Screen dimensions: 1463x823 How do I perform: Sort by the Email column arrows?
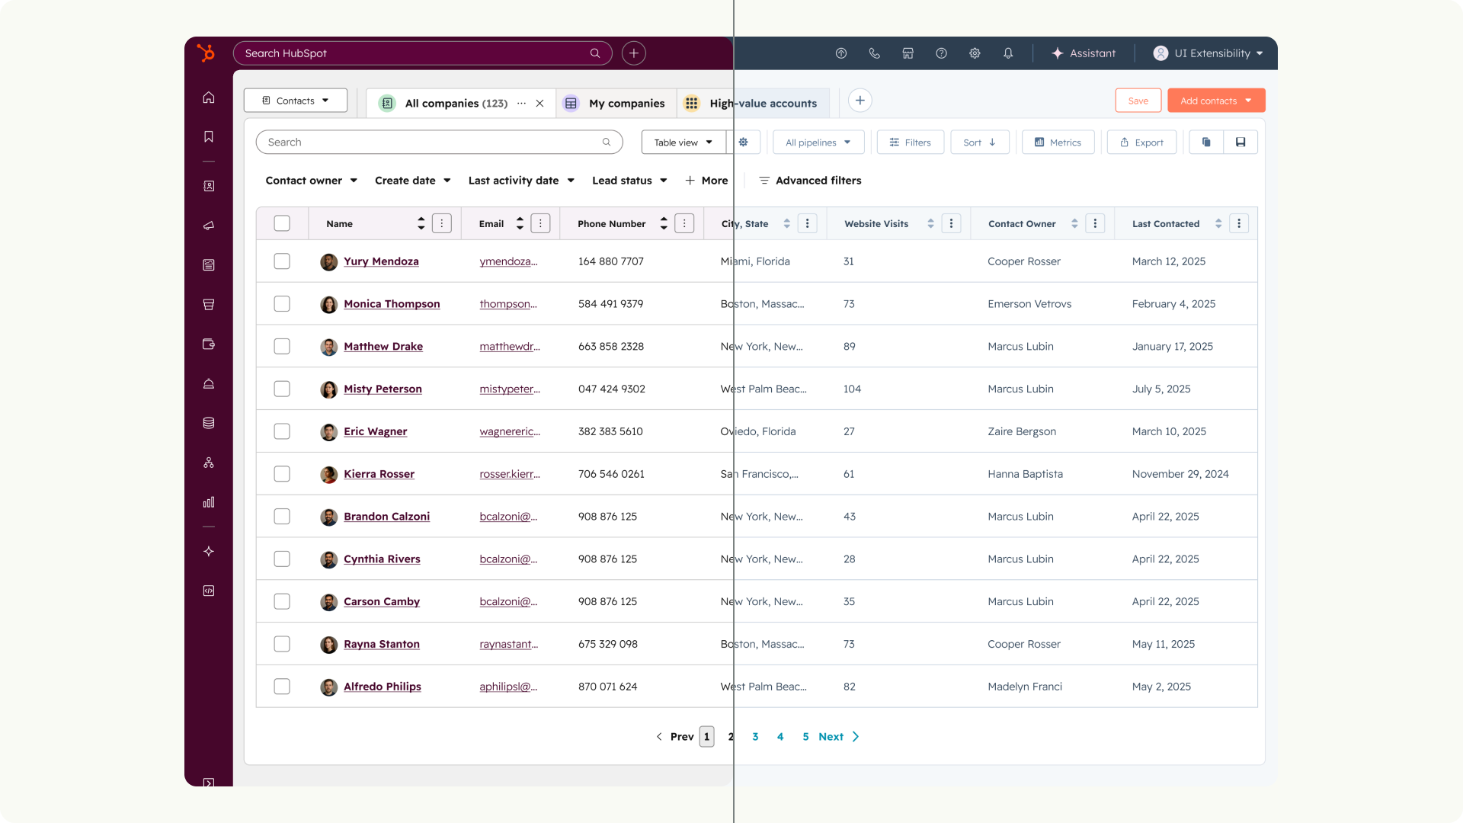click(520, 223)
